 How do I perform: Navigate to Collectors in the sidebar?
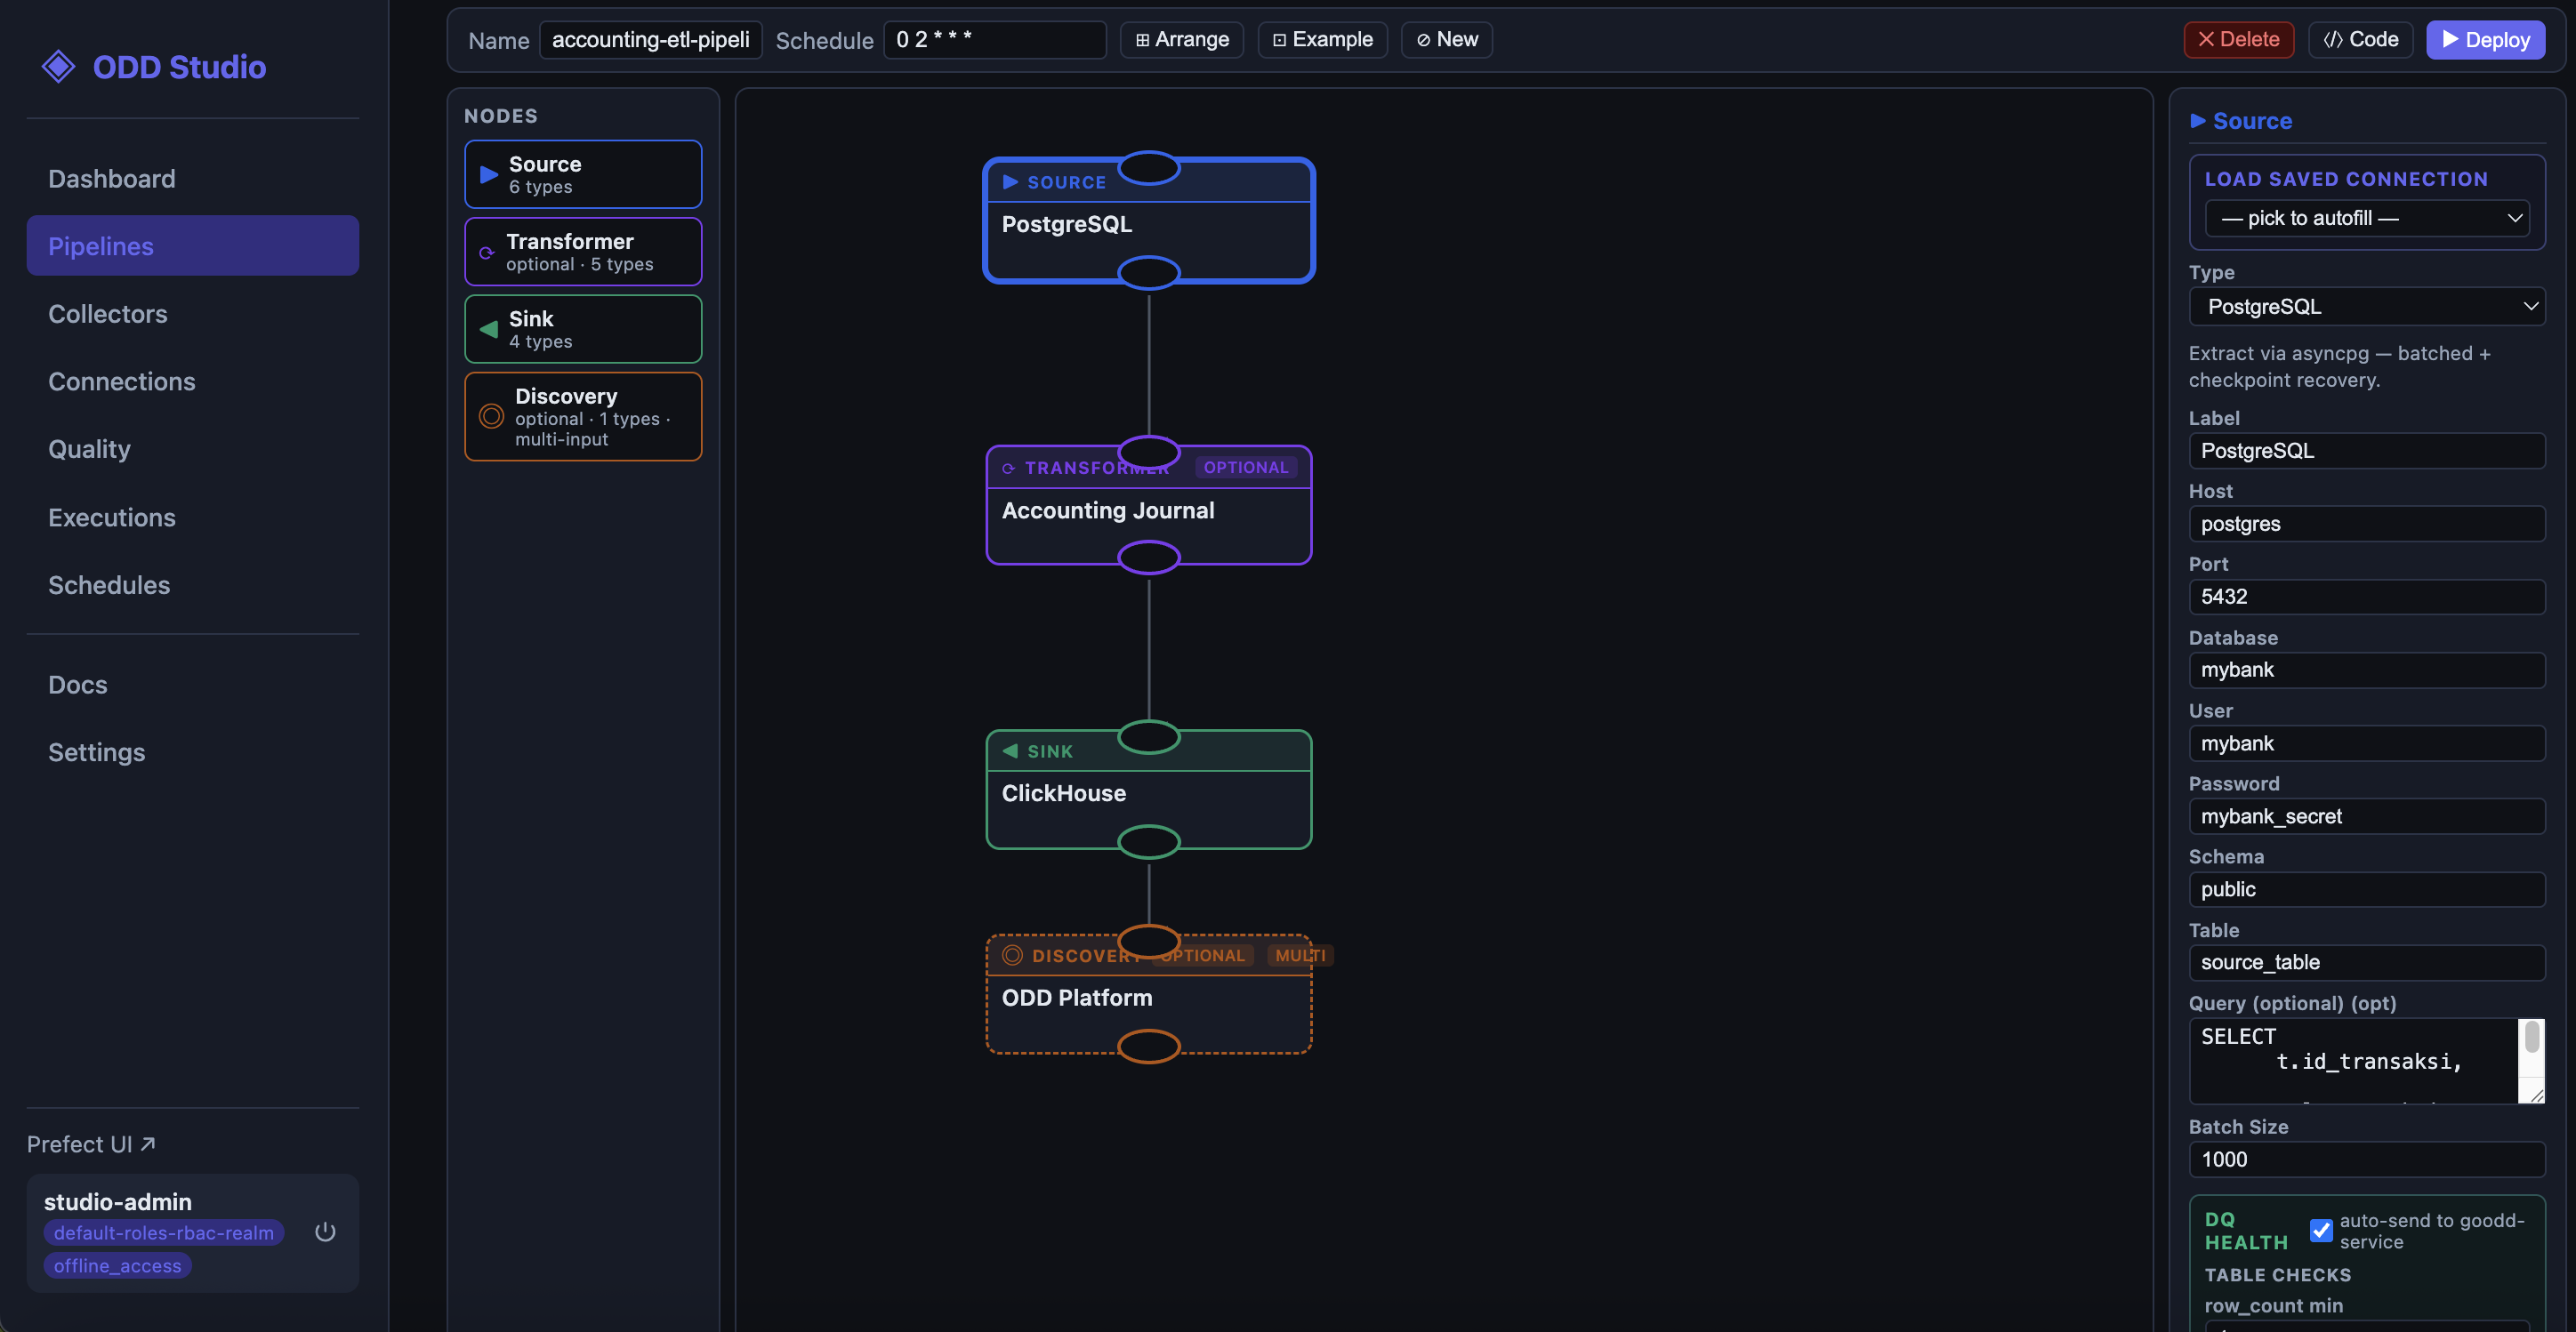pos(108,313)
